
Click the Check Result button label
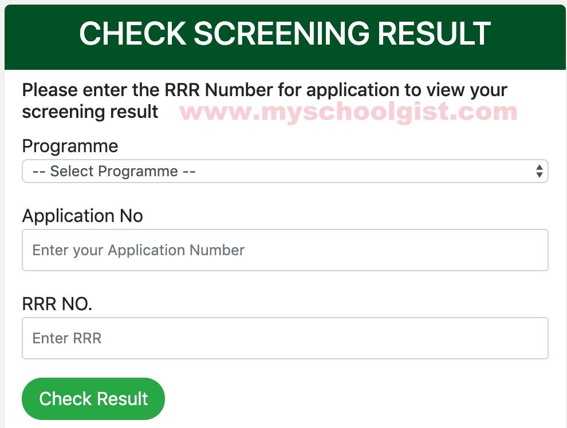point(93,398)
